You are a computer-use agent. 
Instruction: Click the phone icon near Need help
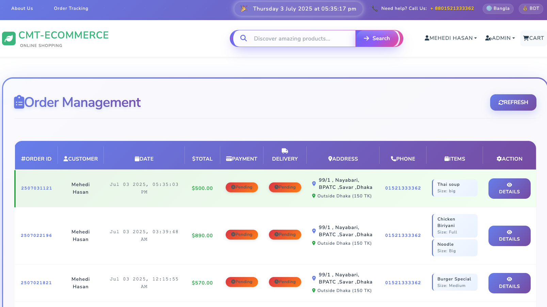point(374,9)
